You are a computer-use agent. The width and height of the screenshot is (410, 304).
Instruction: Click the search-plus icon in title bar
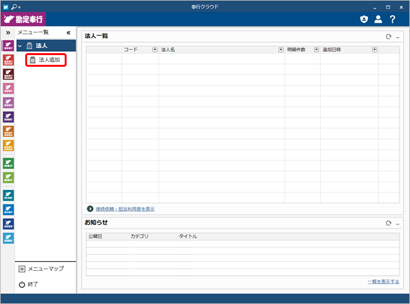[x=16, y=7]
